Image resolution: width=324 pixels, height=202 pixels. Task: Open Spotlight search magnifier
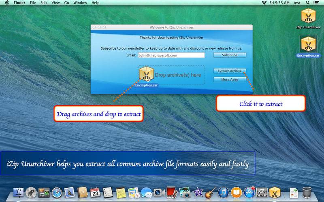point(308,3)
